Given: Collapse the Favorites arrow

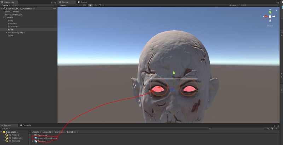Looking at the screenshot, I should pos(1,132).
